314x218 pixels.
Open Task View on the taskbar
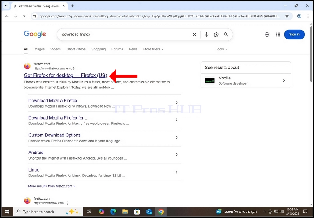pos(89,212)
